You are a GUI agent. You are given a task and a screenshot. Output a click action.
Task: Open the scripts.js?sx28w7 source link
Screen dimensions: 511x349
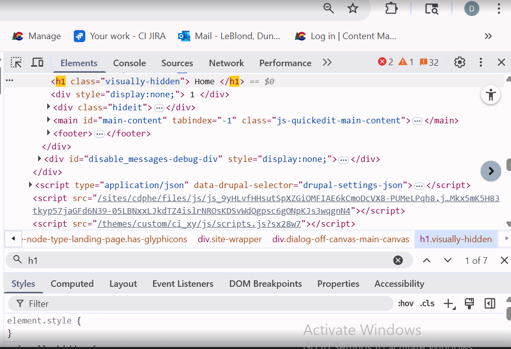pyautogui.click(x=199, y=224)
